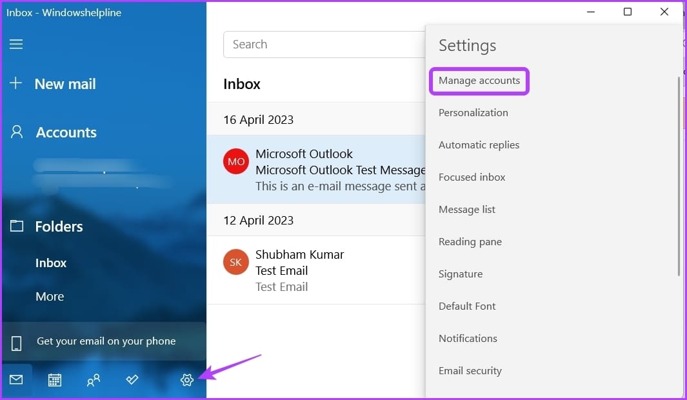Maximize the Mail window
687x400 pixels.
pyautogui.click(x=628, y=12)
